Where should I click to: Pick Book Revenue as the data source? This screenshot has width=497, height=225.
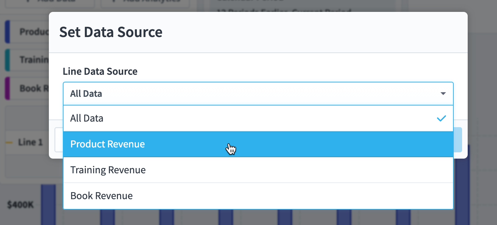258,196
